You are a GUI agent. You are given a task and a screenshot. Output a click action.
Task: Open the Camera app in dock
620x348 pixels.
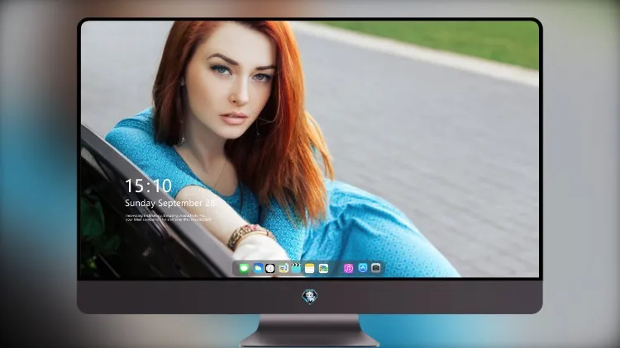click(376, 268)
